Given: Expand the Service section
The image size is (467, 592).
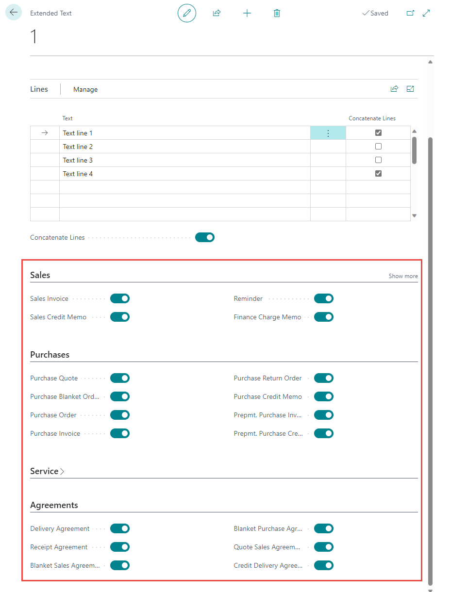Looking at the screenshot, I should (x=47, y=471).
